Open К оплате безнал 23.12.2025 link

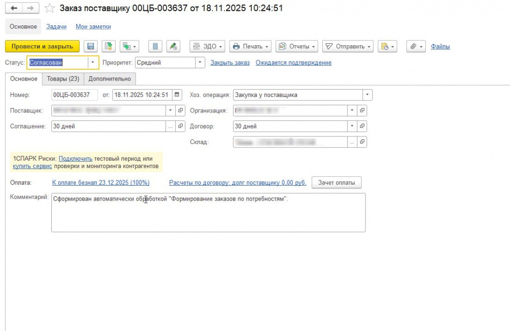(101, 183)
